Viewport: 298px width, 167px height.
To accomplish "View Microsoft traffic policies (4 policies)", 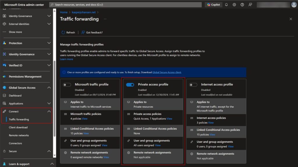I will [85, 118].
